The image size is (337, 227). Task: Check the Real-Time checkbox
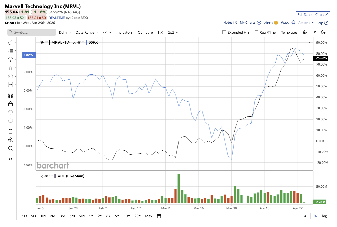[256, 32]
